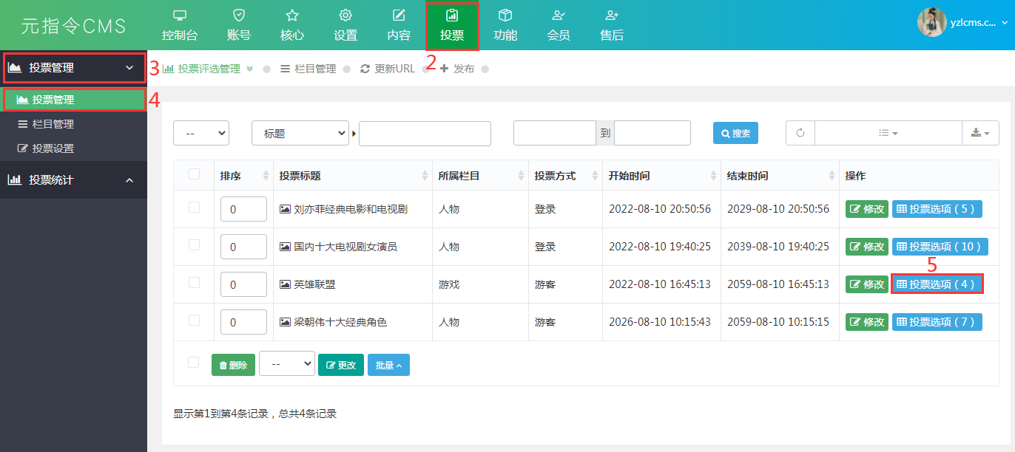Click the refresh icon in table toolbar
This screenshot has height=452, width=1015.
[x=800, y=133]
